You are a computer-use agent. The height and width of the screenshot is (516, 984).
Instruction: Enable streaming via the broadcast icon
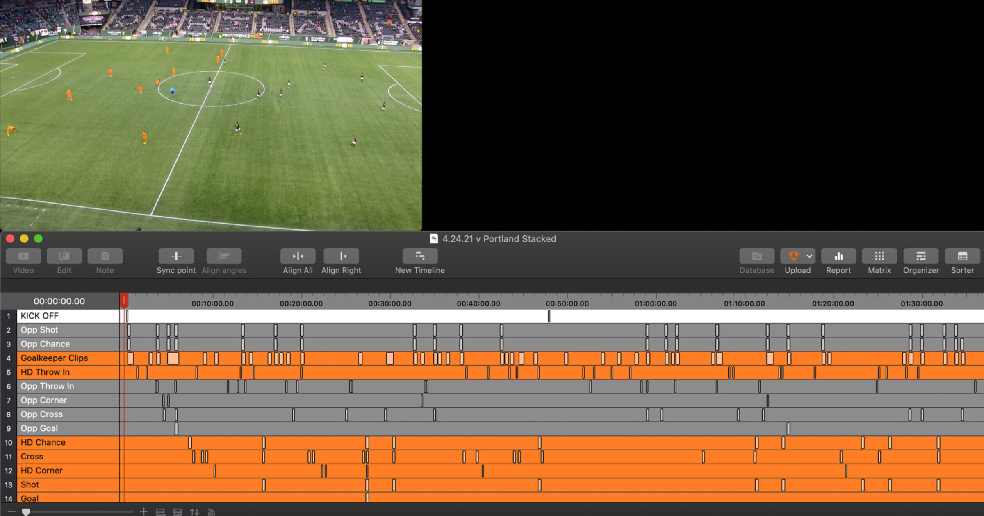click(211, 511)
